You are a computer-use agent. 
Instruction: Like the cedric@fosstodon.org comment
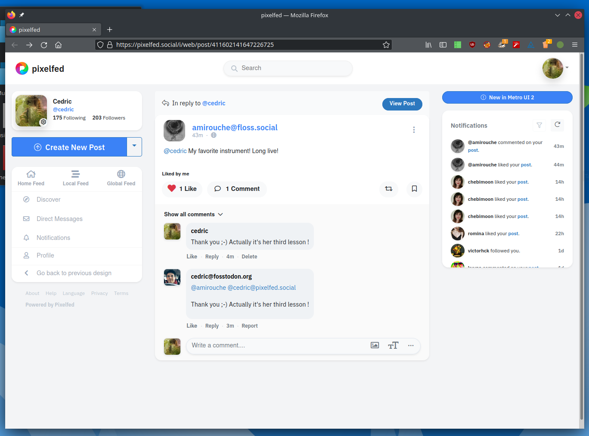192,326
